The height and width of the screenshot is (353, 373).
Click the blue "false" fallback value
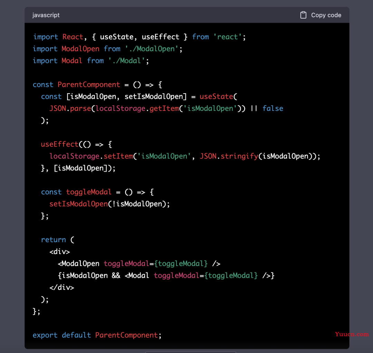(273, 108)
